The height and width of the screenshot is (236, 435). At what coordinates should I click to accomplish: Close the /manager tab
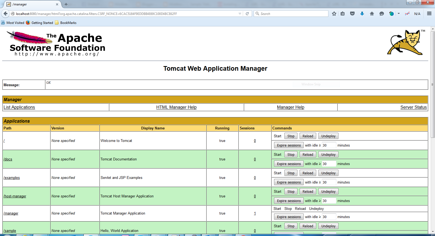pos(57,4)
